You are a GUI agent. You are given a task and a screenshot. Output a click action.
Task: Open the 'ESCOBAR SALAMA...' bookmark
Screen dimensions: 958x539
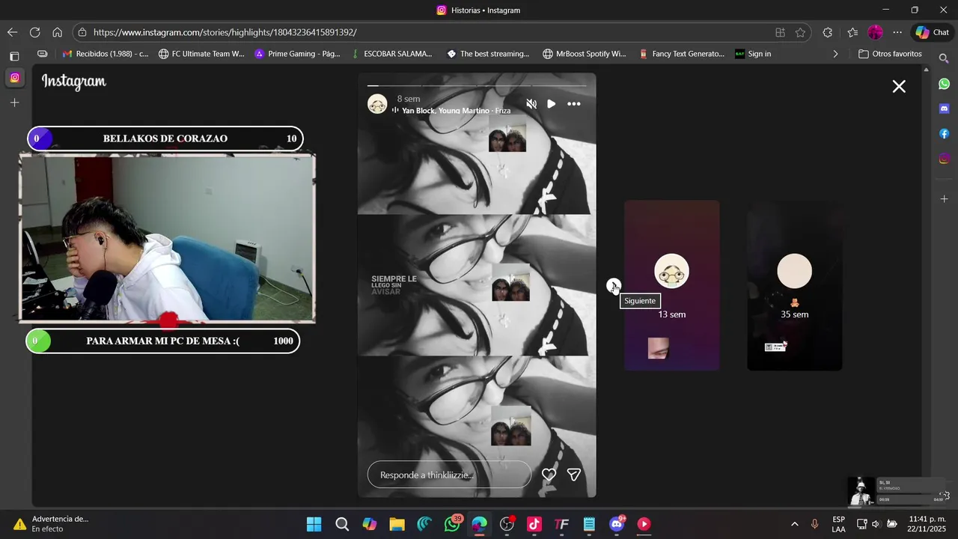[391, 54]
